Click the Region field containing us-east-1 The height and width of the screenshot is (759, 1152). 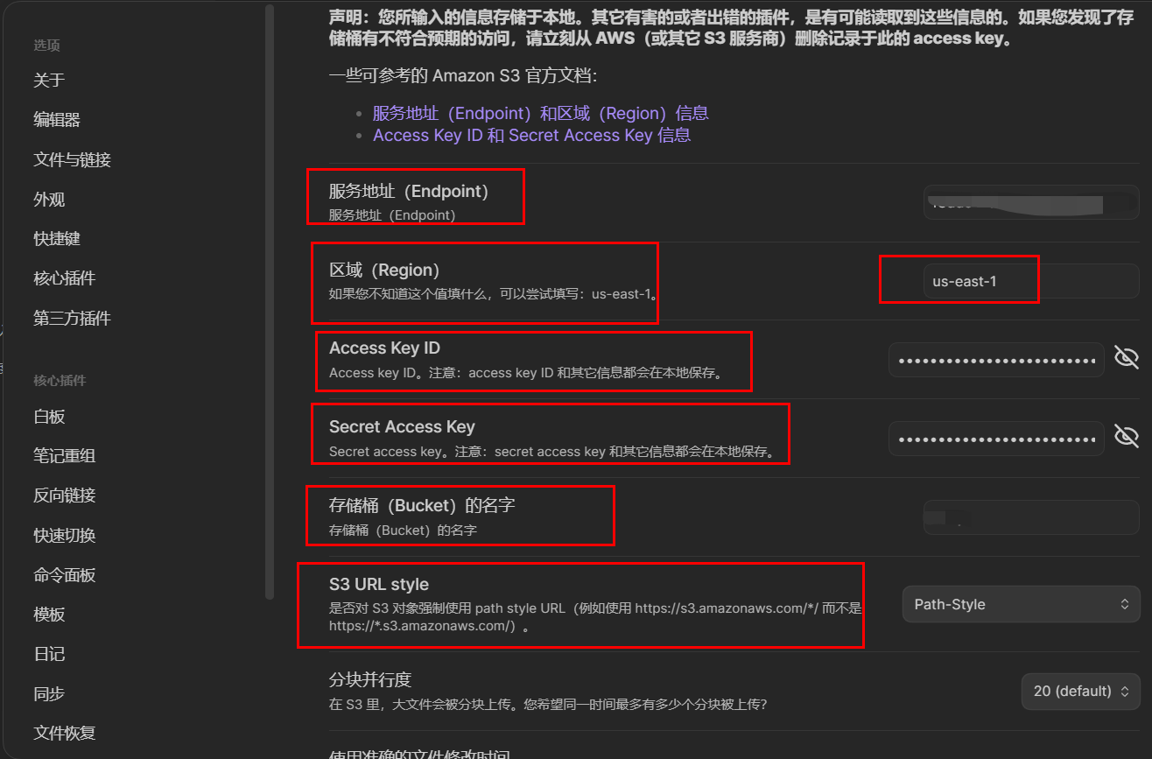[1031, 281]
